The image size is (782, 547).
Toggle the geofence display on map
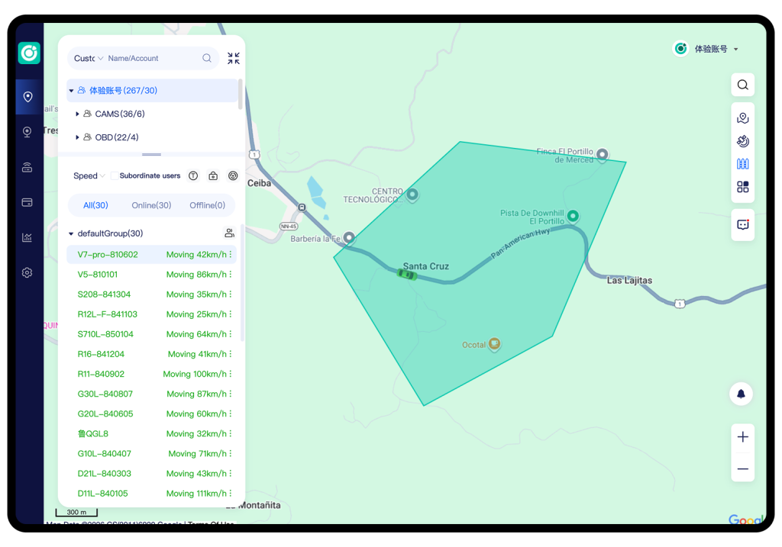[x=742, y=164]
